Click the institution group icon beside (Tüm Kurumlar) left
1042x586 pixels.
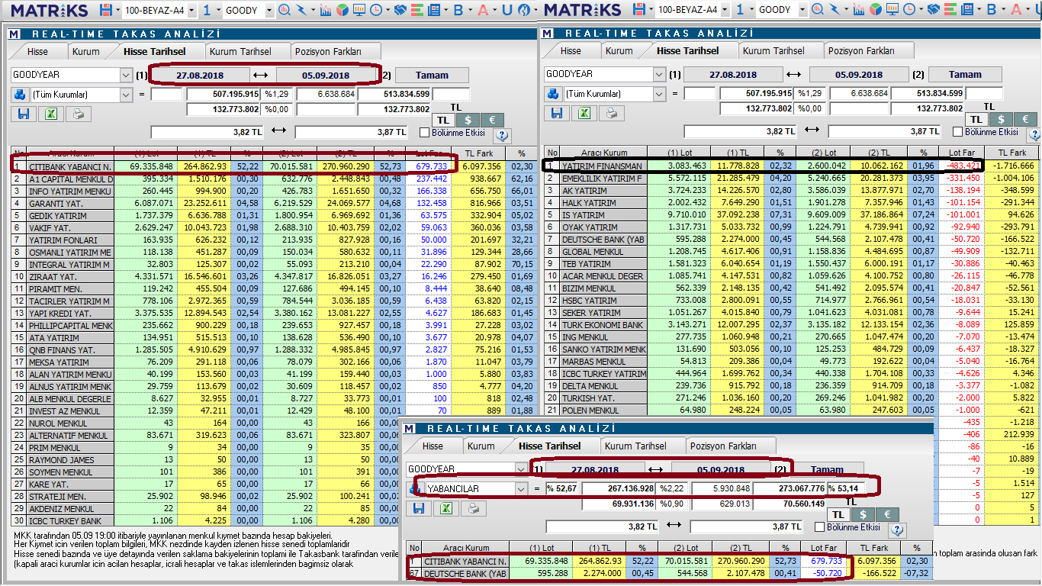(x=20, y=95)
